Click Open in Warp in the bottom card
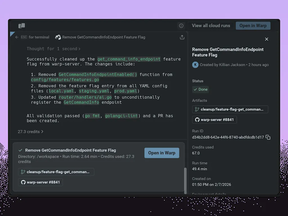The image size is (288, 216). click(x=162, y=153)
